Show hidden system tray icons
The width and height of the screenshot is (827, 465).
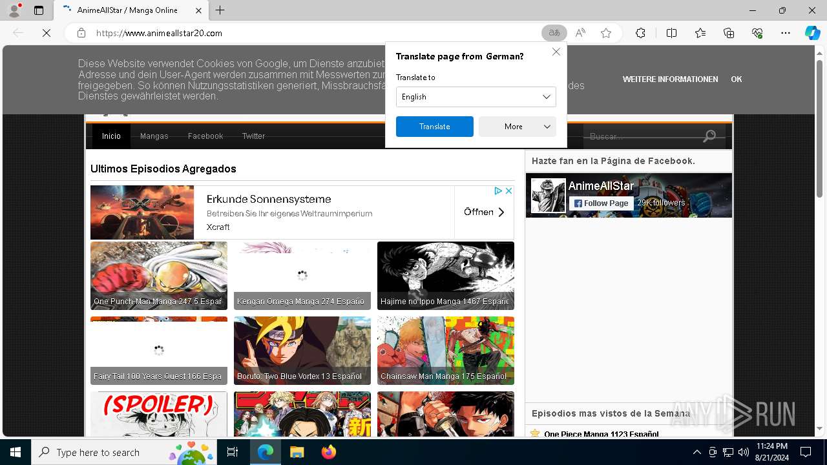coord(696,452)
